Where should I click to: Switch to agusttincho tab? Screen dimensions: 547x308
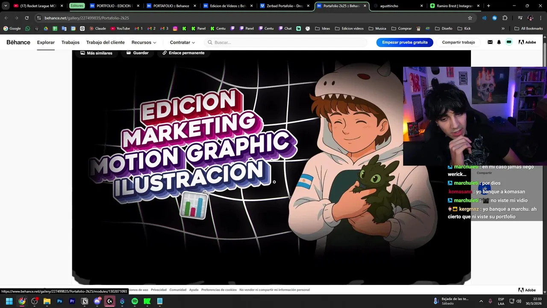point(397,6)
